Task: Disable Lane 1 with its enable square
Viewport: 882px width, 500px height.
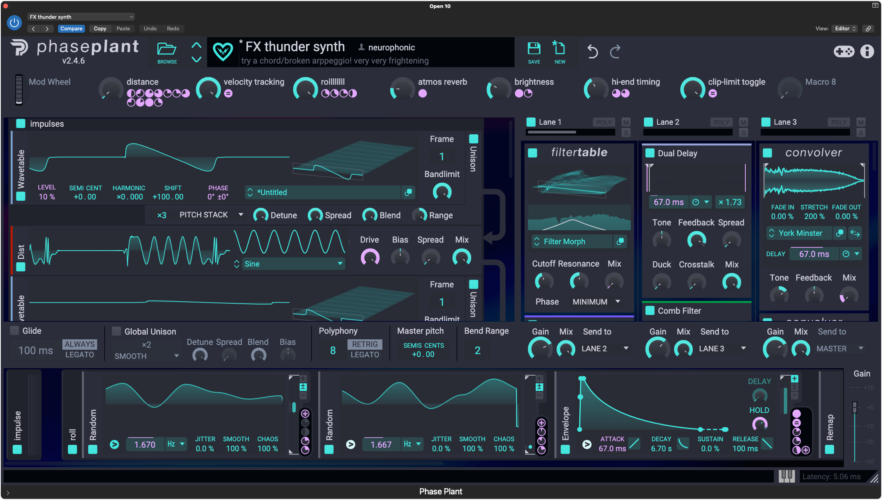Action: [x=531, y=122]
